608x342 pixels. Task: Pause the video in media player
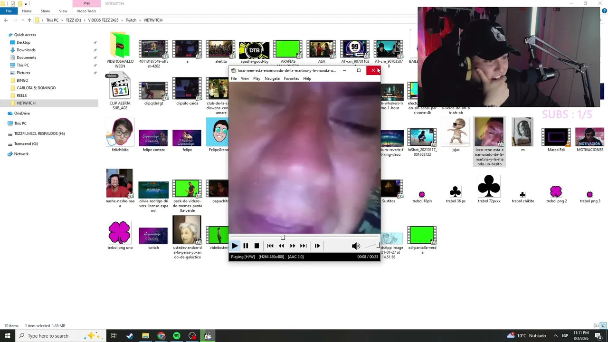[x=246, y=246]
